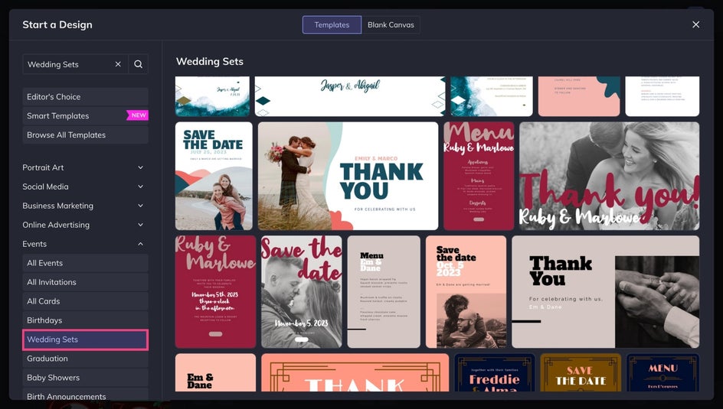Screen dimensions: 723x409
Task: Collapse the Events category
Action: [83, 244]
